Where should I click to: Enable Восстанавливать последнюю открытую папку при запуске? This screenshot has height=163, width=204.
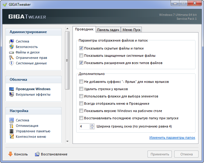click(x=81, y=118)
